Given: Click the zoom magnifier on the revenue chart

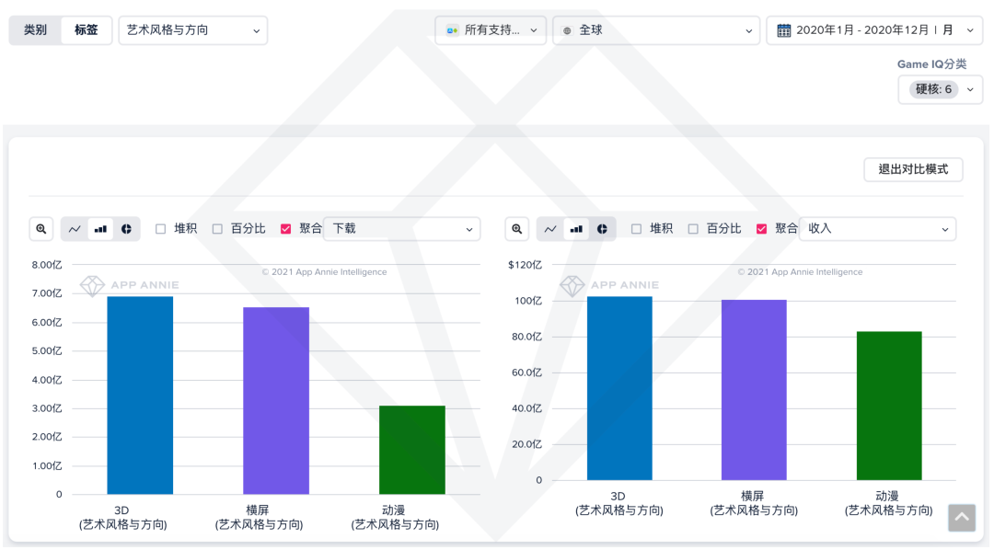Looking at the screenshot, I should click(x=517, y=229).
